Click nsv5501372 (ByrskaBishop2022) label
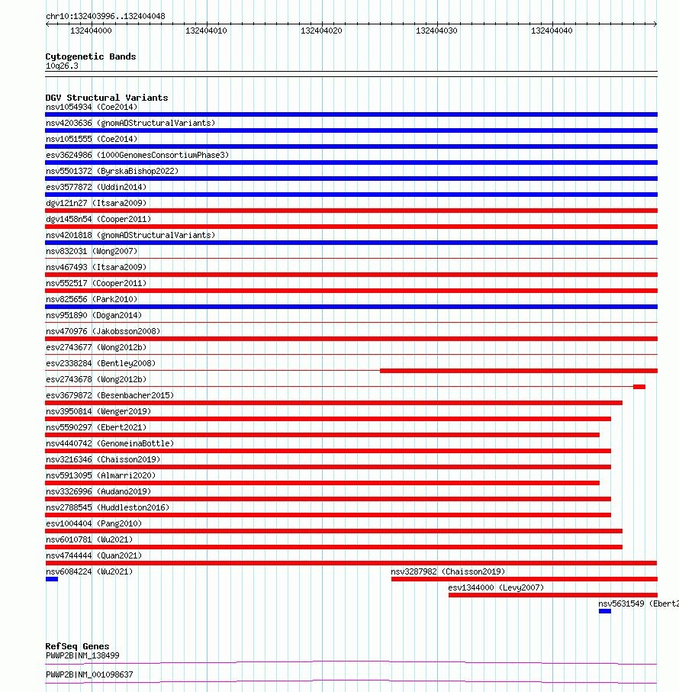This screenshot has height=692, width=679. coord(112,171)
